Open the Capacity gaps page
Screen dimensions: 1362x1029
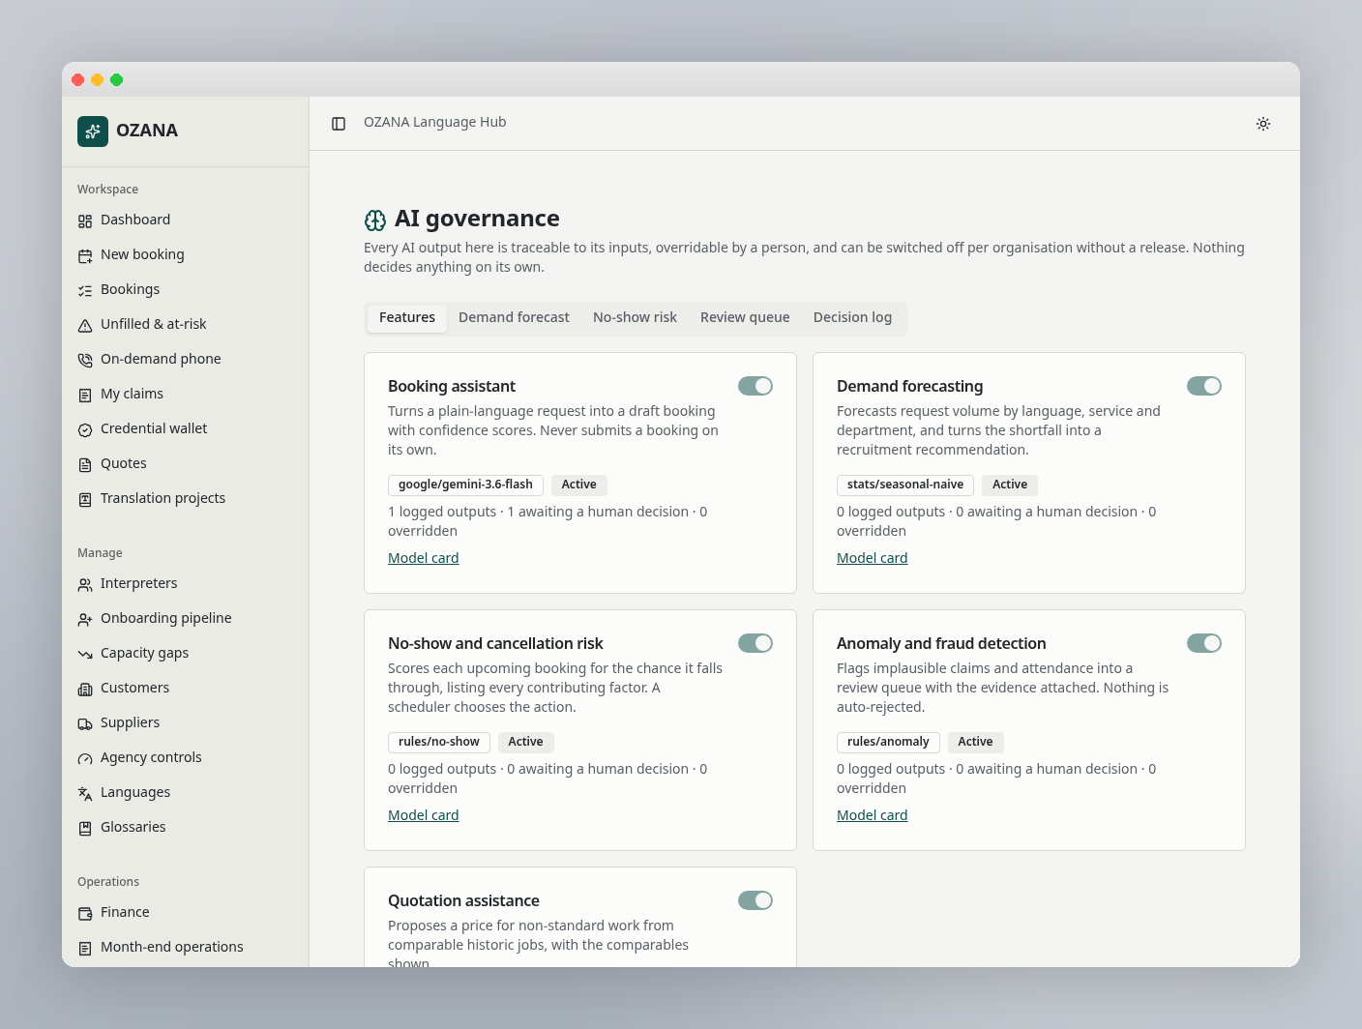coord(185,654)
